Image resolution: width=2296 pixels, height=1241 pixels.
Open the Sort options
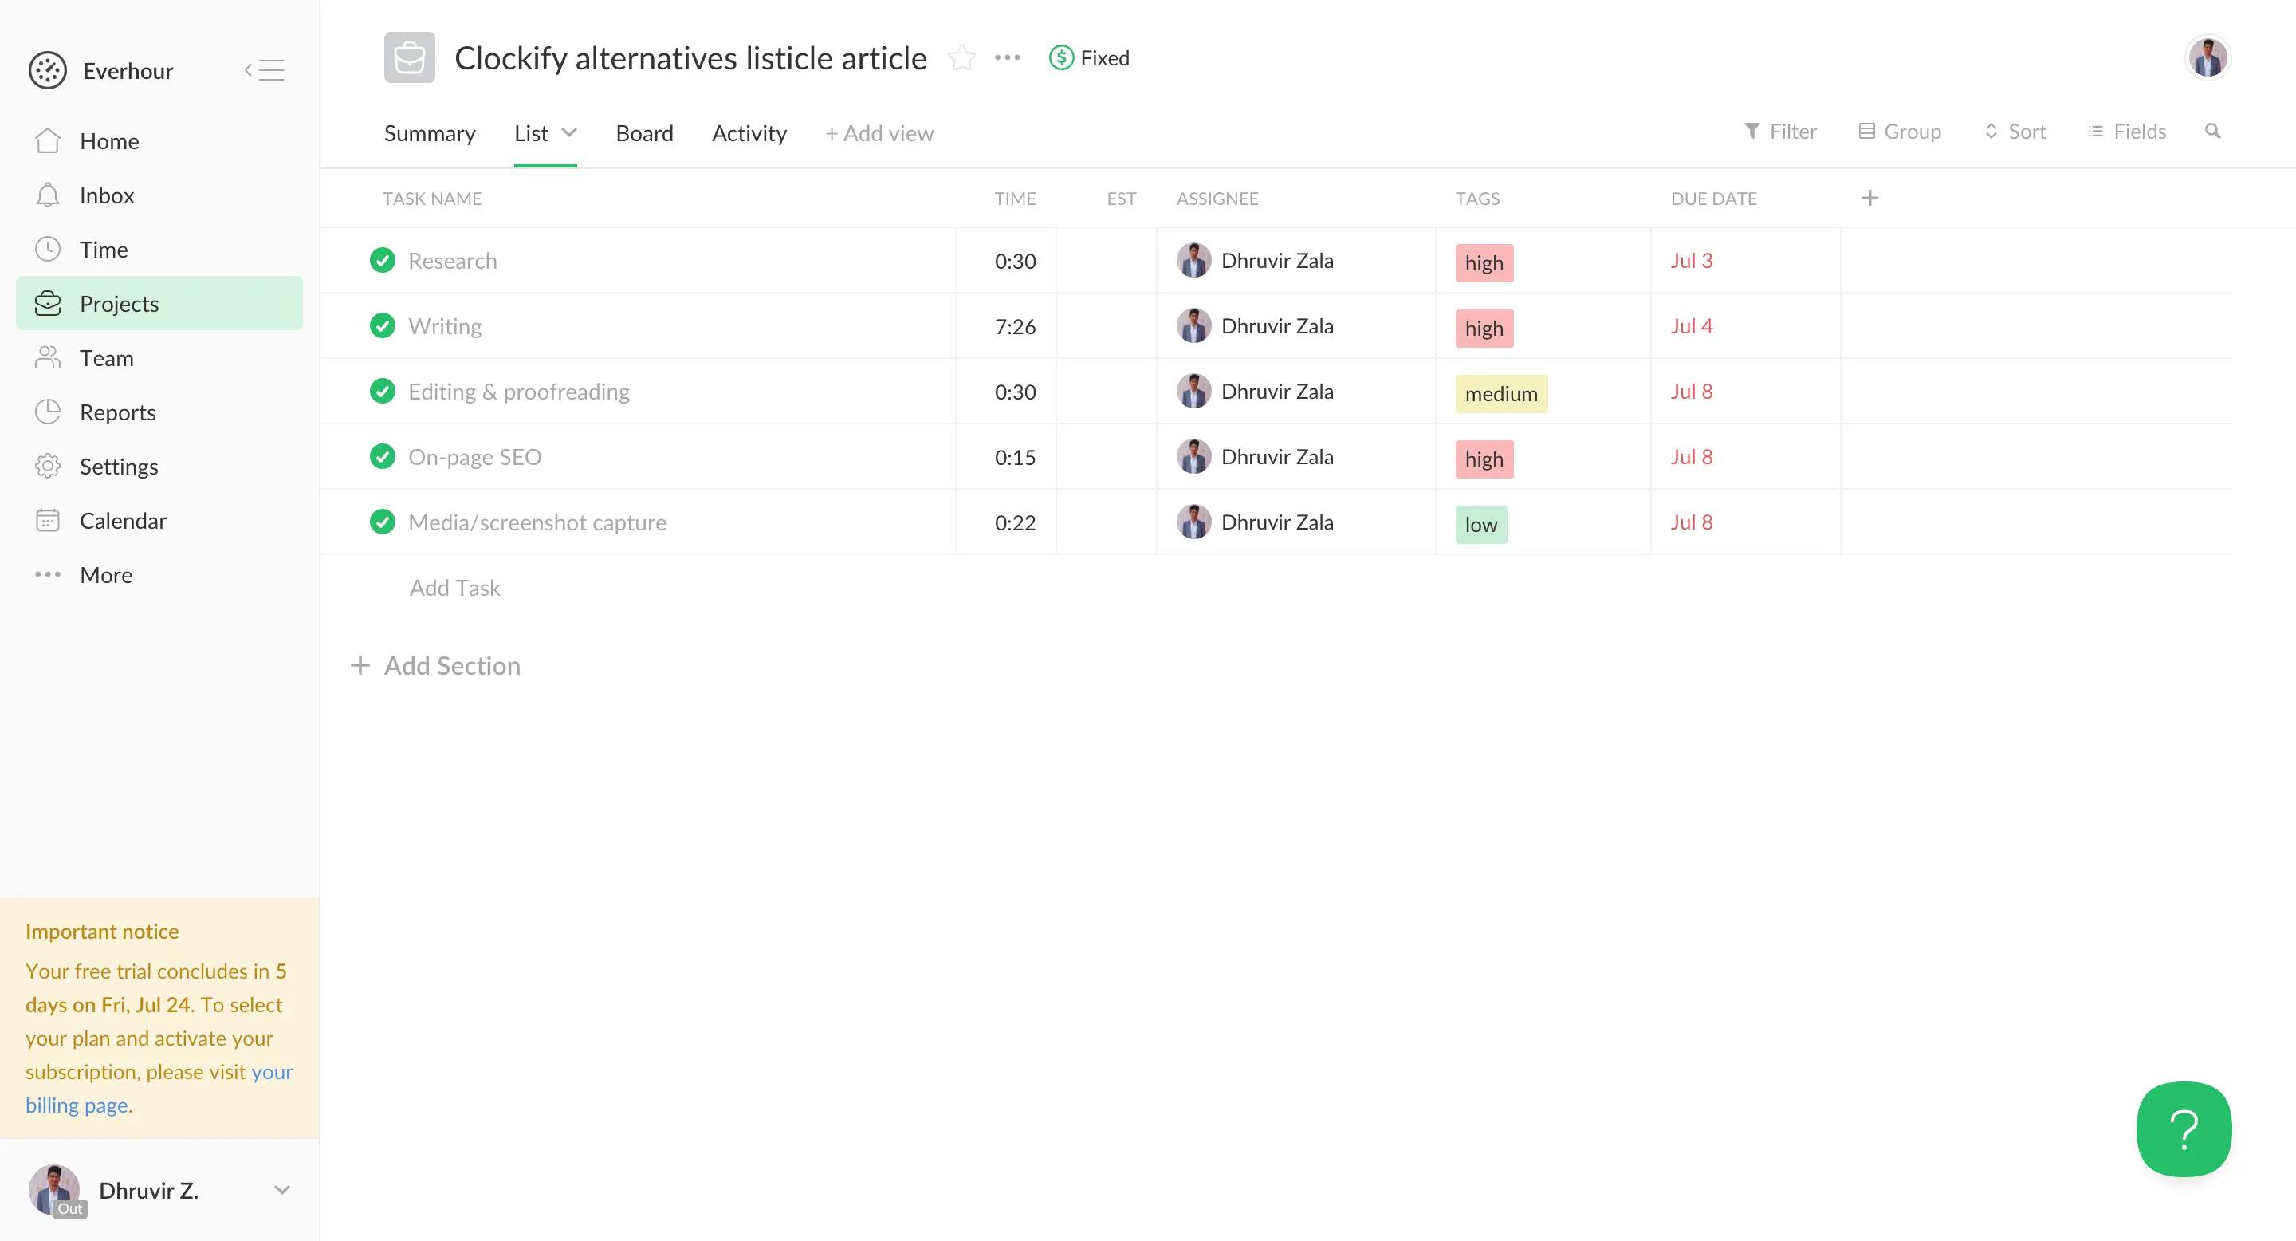2015,132
